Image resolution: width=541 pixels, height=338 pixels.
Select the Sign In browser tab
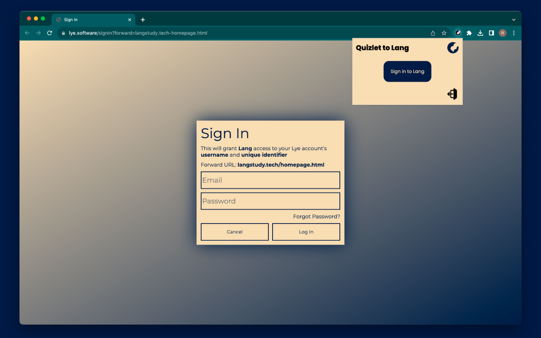pyautogui.click(x=93, y=20)
